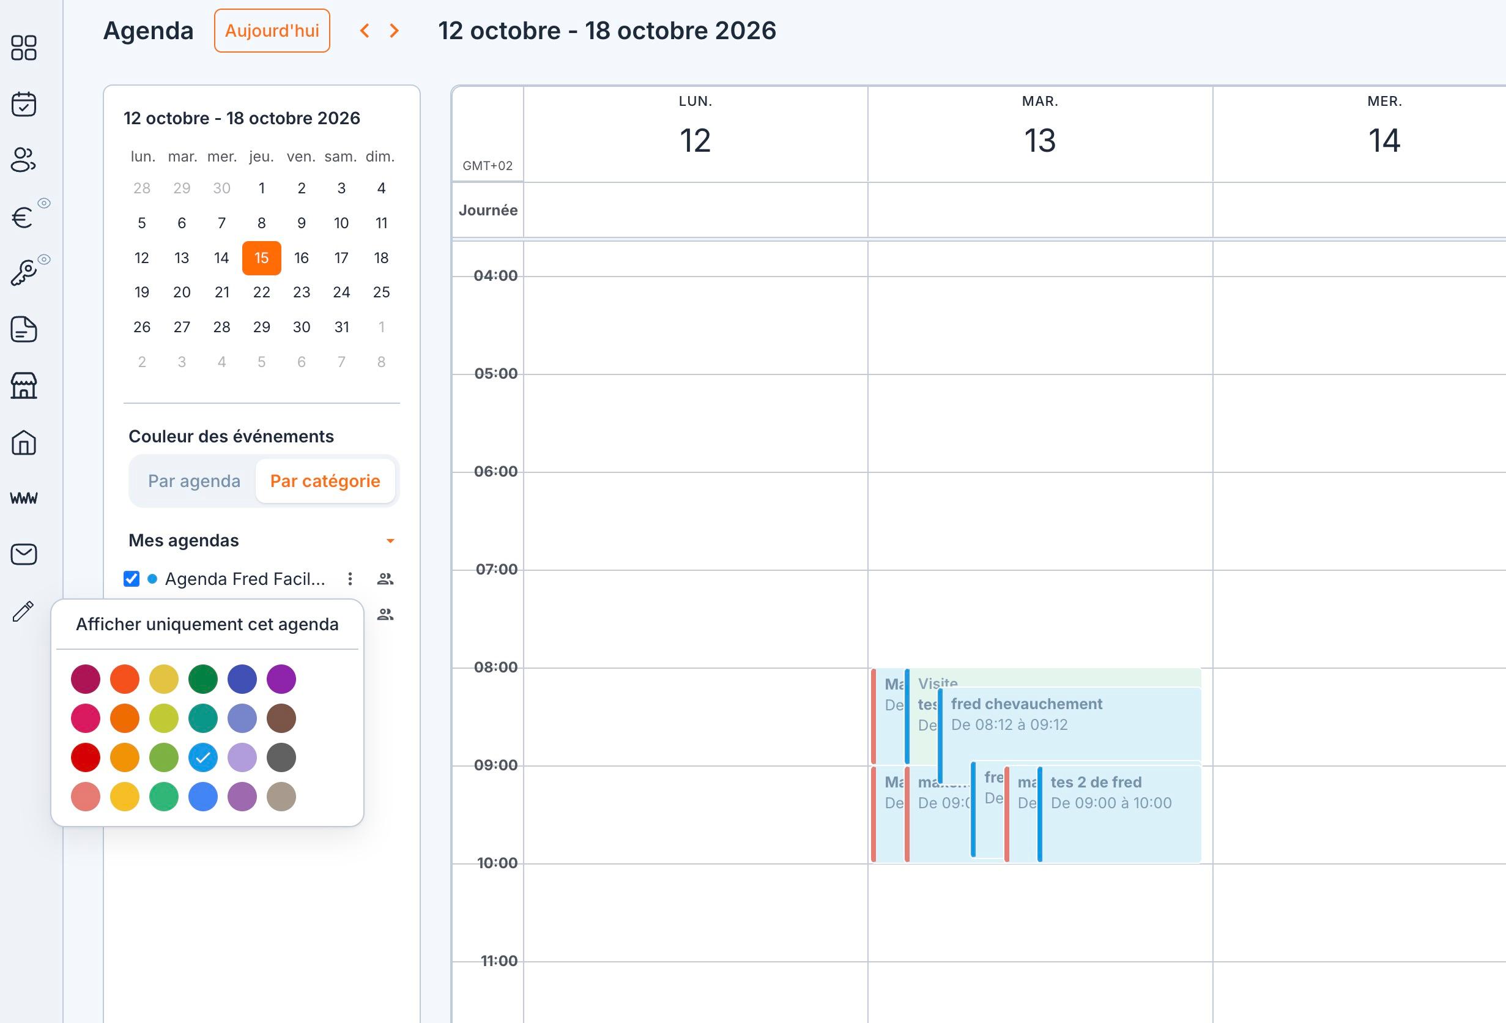Open the pencil edit icon in sidebar

tap(23, 611)
